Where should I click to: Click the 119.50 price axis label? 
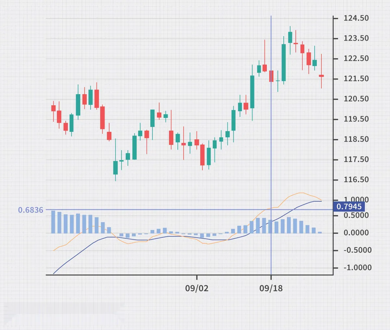coord(356,119)
